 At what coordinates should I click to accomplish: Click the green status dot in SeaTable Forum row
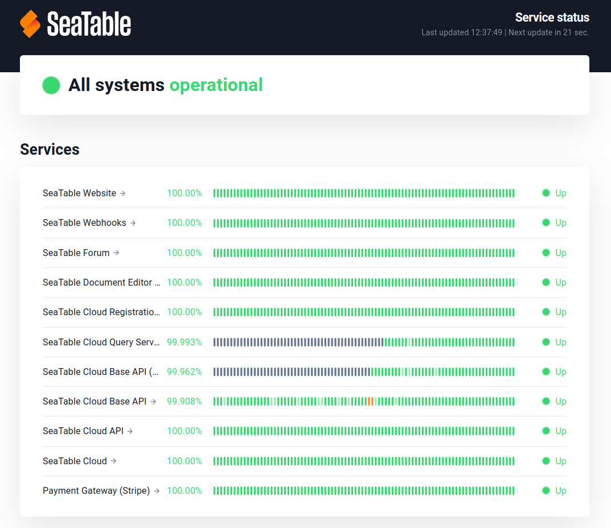coord(546,253)
